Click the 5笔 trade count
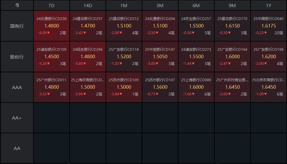Screen dimensions: 287x164 [207, 33]
